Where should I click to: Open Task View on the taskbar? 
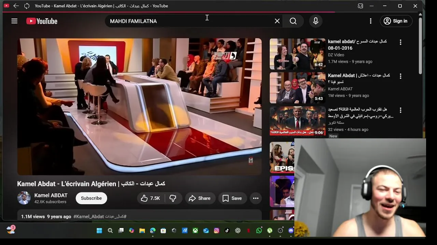(x=121, y=231)
